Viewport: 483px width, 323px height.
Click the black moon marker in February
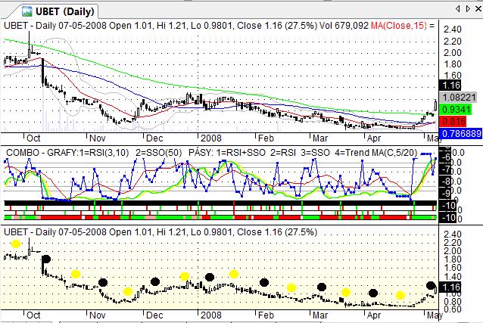(264, 282)
